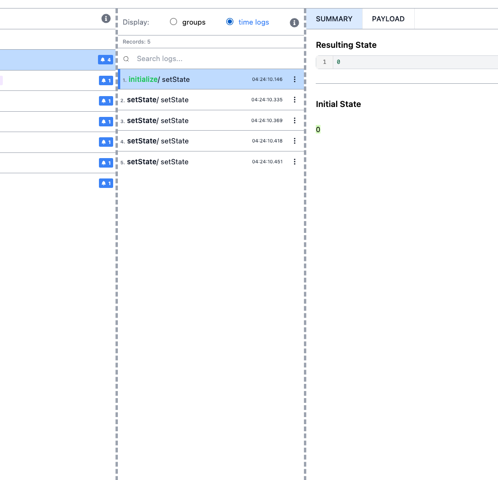Select the groups display option
Screen dimensions: 498x480
pyautogui.click(x=173, y=22)
